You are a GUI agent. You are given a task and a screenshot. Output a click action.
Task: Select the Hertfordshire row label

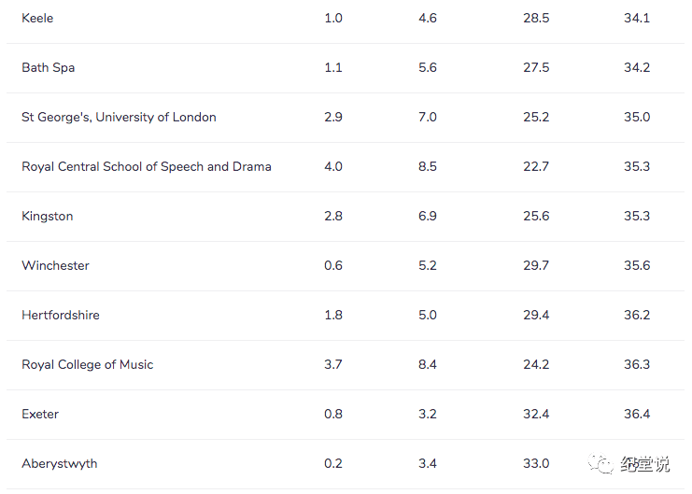point(61,315)
